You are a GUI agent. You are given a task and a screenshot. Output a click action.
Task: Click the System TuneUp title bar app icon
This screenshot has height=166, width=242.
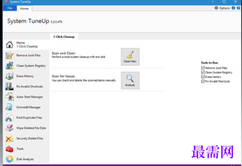7,2
